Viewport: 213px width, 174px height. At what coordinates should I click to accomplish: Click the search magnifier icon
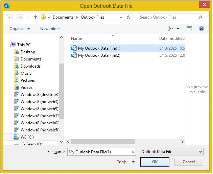(x=200, y=17)
